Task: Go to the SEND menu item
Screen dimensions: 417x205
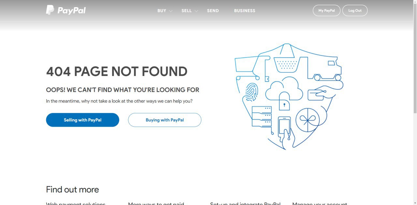Action: [213, 11]
